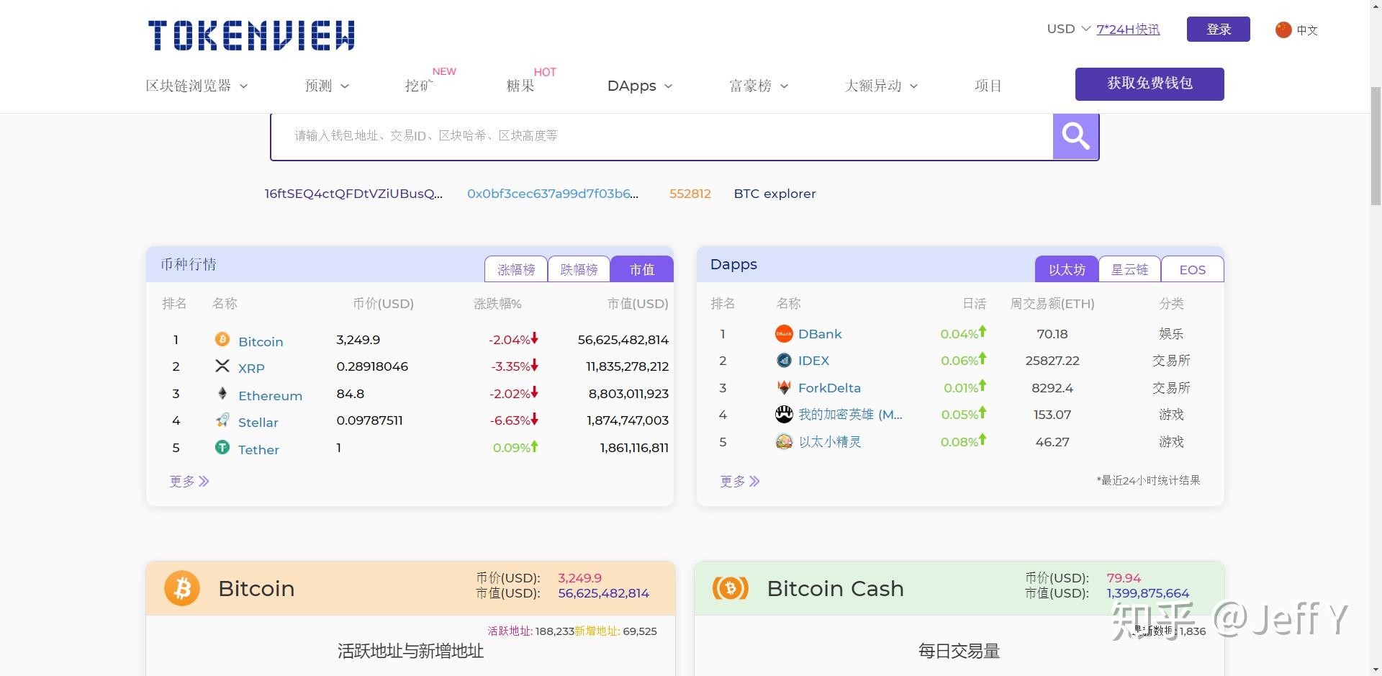Click the 以太小精灵 app icon
This screenshot has height=676, width=1382.
click(784, 441)
